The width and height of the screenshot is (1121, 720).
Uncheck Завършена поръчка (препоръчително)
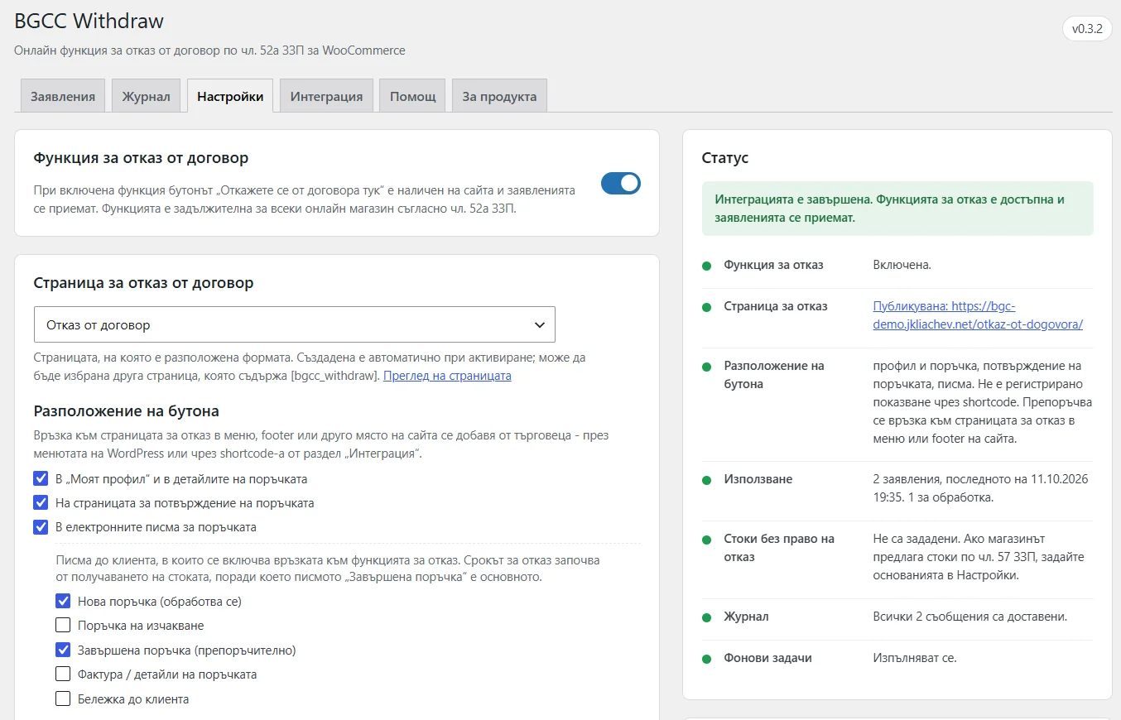(x=63, y=650)
